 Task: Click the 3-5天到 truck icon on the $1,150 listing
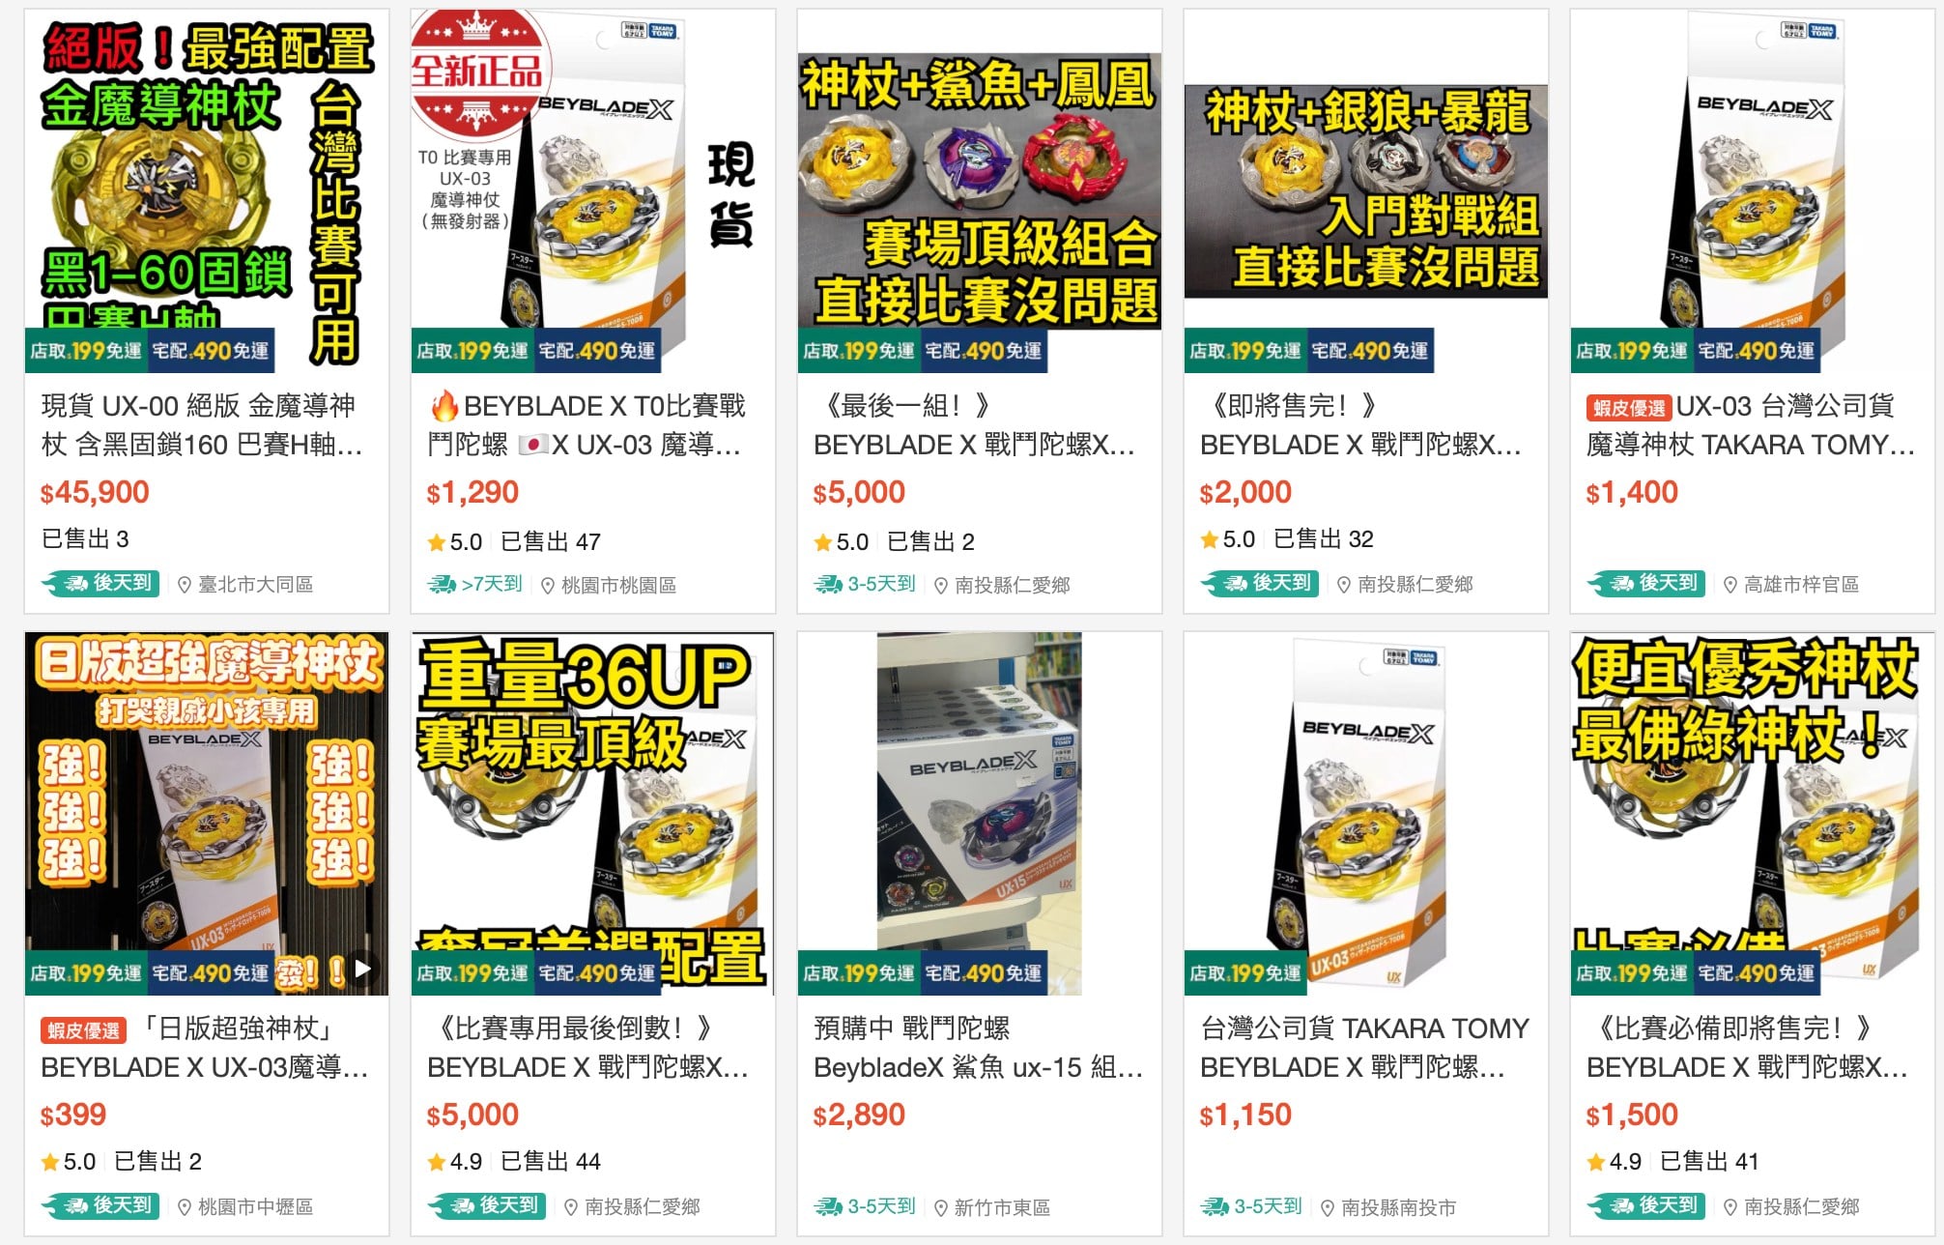click(1215, 1206)
